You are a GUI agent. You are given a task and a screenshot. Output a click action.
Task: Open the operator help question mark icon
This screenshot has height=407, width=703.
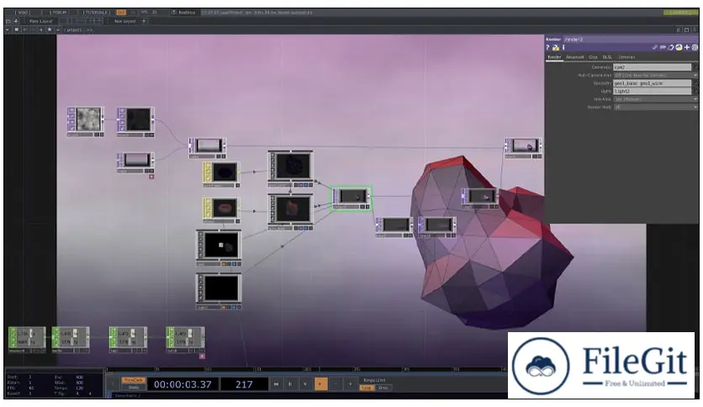tap(548, 48)
